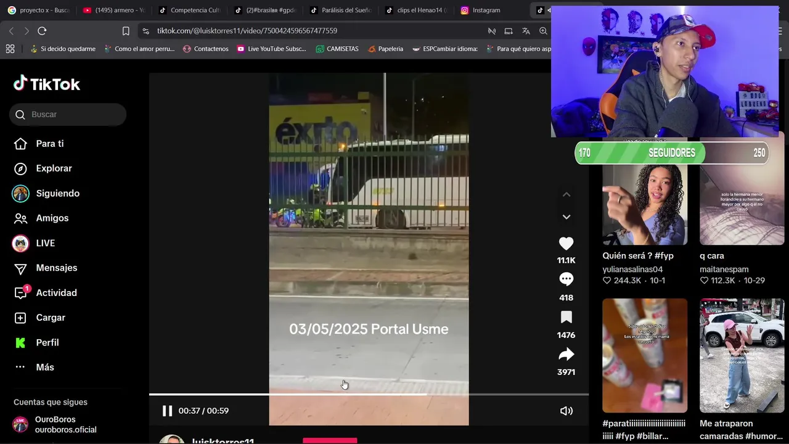
Task: Click the 00:37 / 00:59 time display
Action: 203,411
